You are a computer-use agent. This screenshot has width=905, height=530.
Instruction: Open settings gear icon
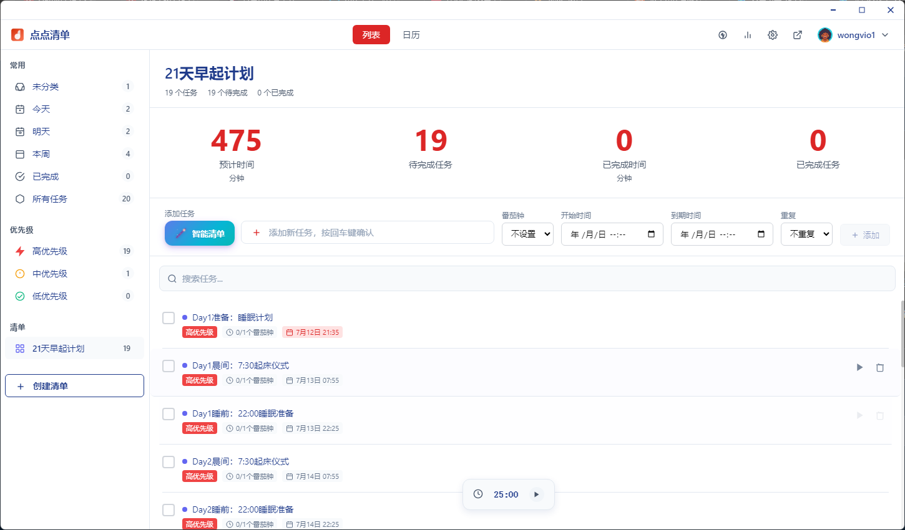(773, 35)
